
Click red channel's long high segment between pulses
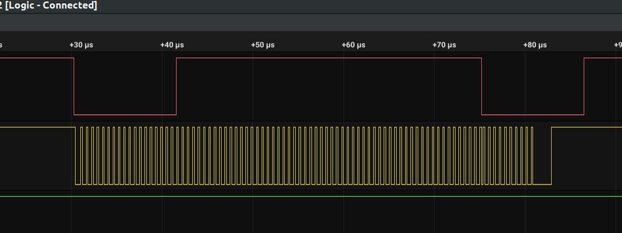click(x=329, y=58)
